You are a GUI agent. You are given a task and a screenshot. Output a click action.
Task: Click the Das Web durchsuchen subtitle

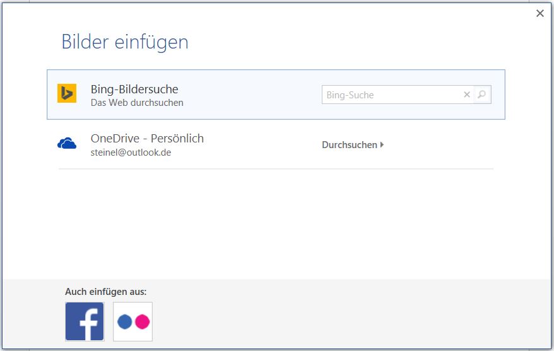137,103
